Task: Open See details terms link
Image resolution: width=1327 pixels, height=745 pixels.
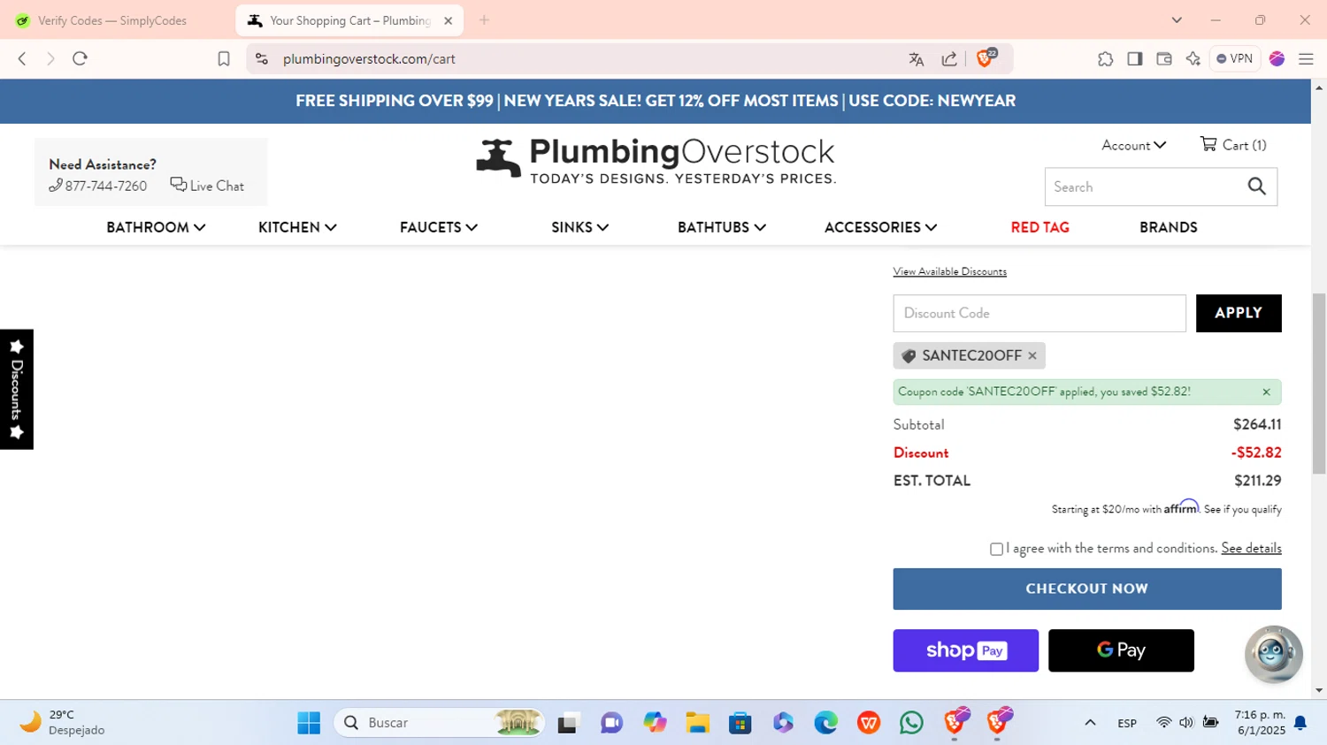Action: tap(1251, 548)
